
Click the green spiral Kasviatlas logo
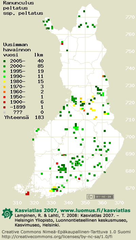pos(7,213)
